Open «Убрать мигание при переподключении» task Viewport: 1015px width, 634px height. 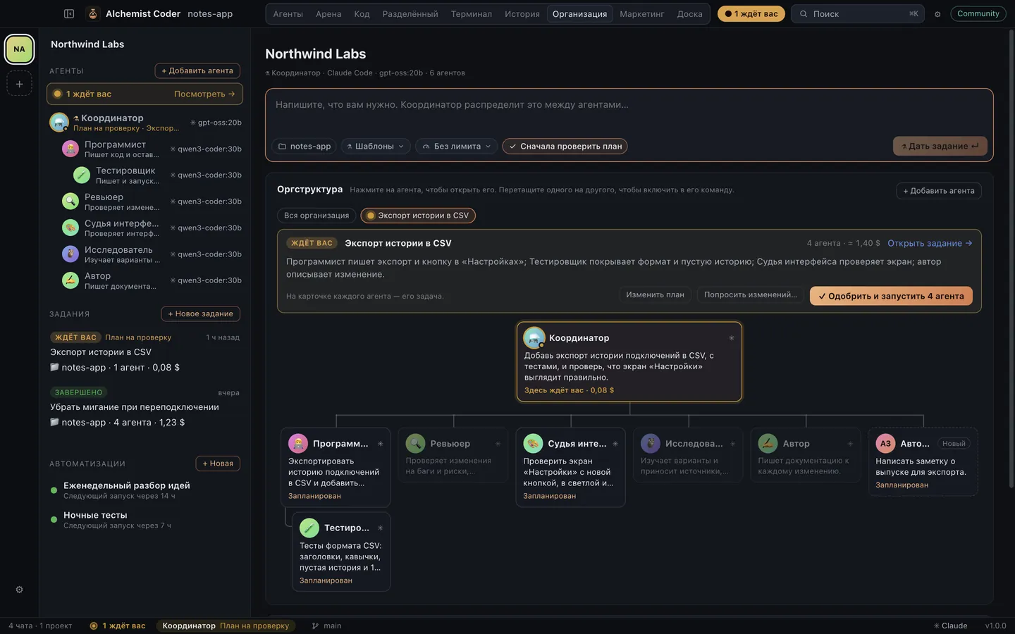tap(144, 407)
